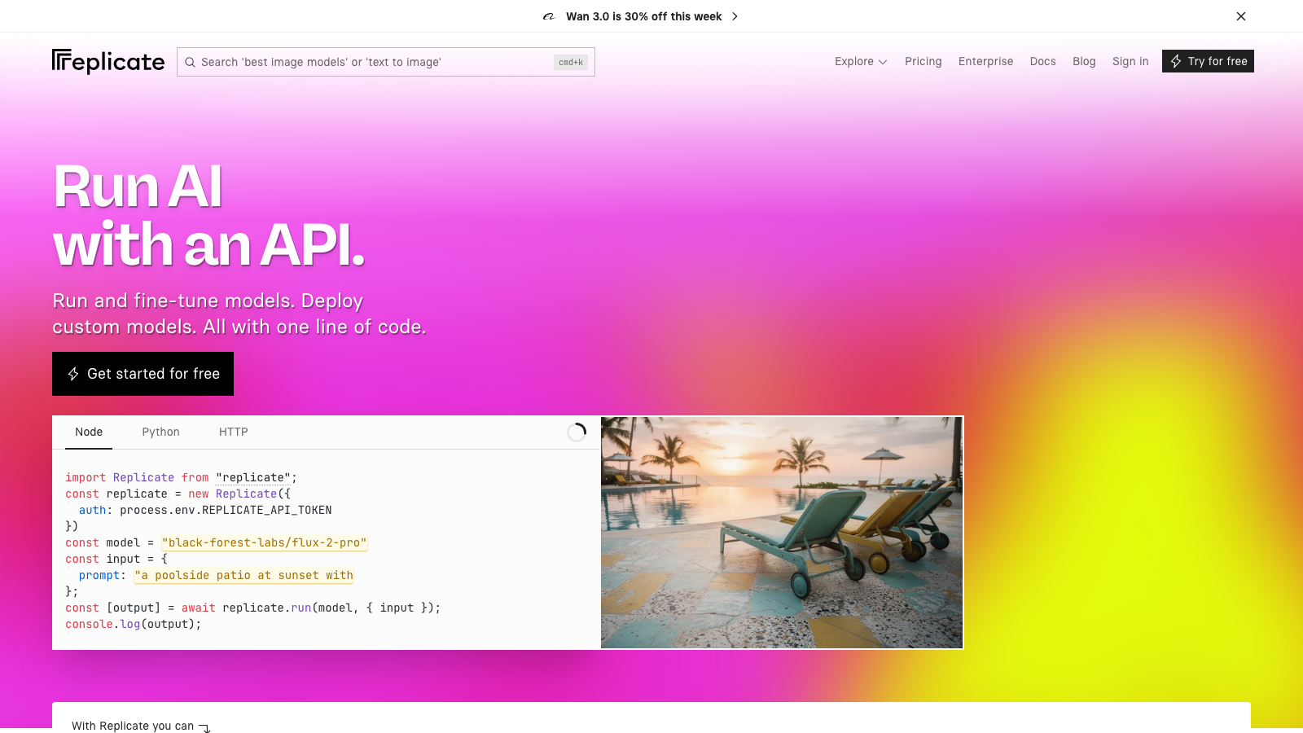Switch to the HTTP code tab
1303x733 pixels.
pos(233,432)
